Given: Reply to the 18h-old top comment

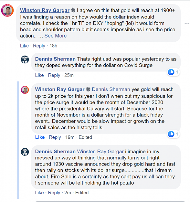Looking at the screenshot, I should (x=39, y=46).
